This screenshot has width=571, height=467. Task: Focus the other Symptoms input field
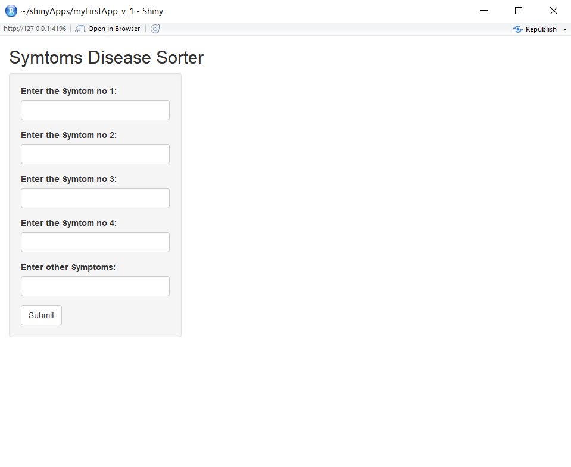pyautogui.click(x=95, y=286)
